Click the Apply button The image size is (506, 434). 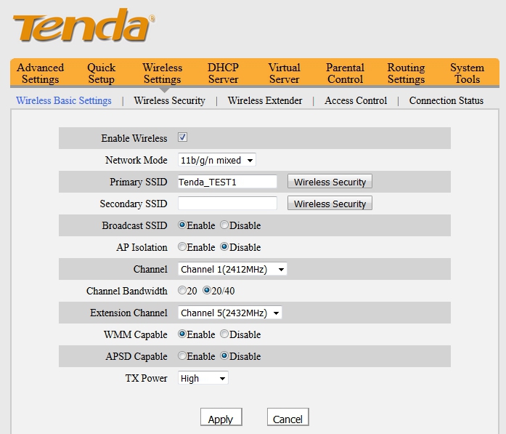point(221,417)
